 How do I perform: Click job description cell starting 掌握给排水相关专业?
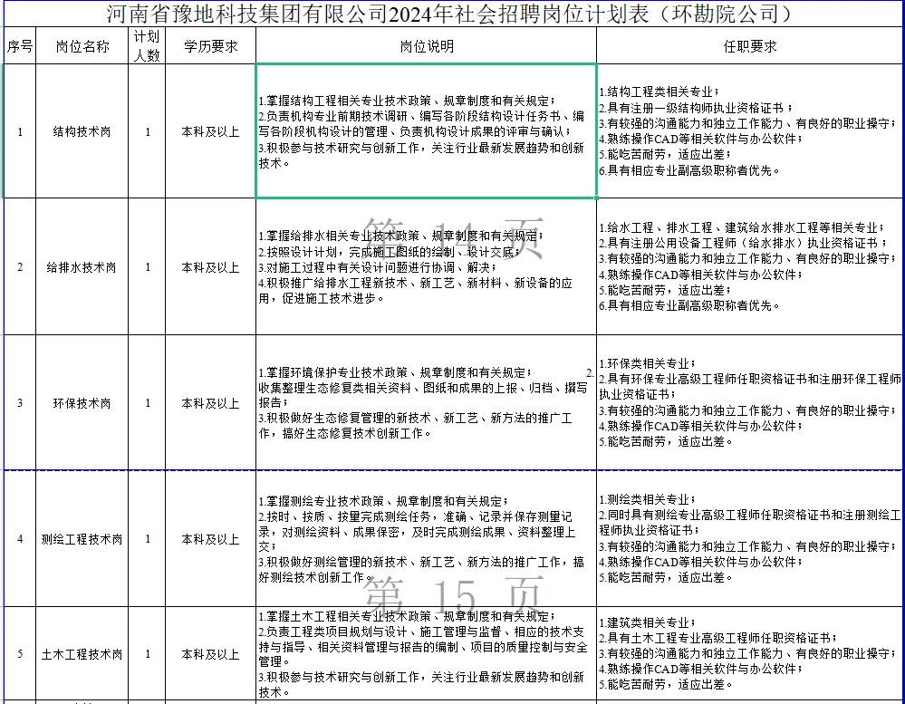pos(427,266)
